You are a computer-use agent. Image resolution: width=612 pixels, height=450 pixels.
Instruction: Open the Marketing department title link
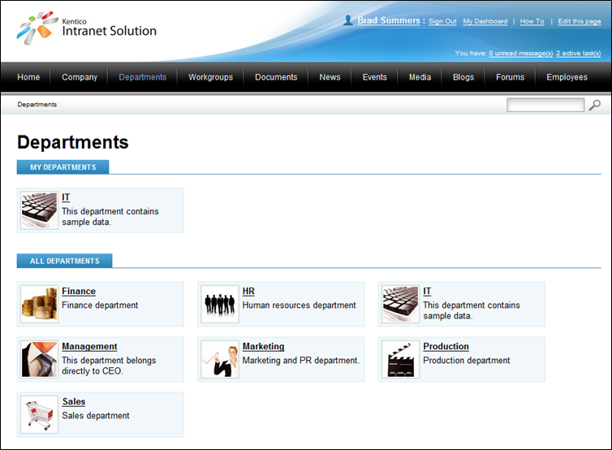tap(263, 346)
